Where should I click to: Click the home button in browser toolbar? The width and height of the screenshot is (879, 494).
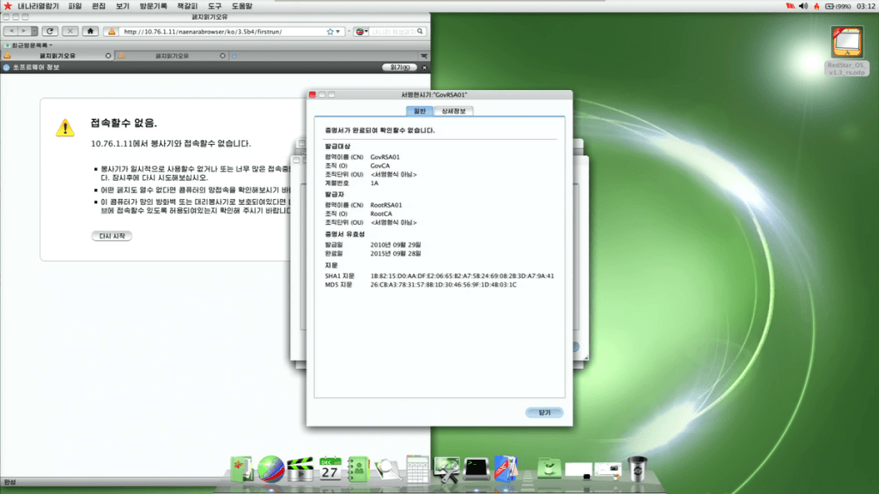(89, 32)
